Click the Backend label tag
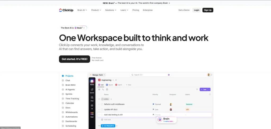The width and height of the screenshot is (271, 129). 189,104
